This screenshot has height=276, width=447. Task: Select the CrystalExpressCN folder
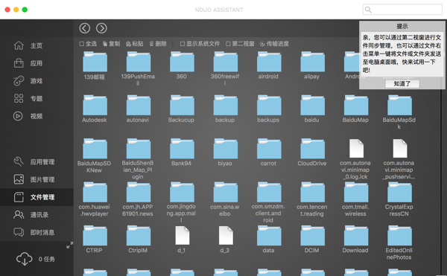click(x=399, y=193)
